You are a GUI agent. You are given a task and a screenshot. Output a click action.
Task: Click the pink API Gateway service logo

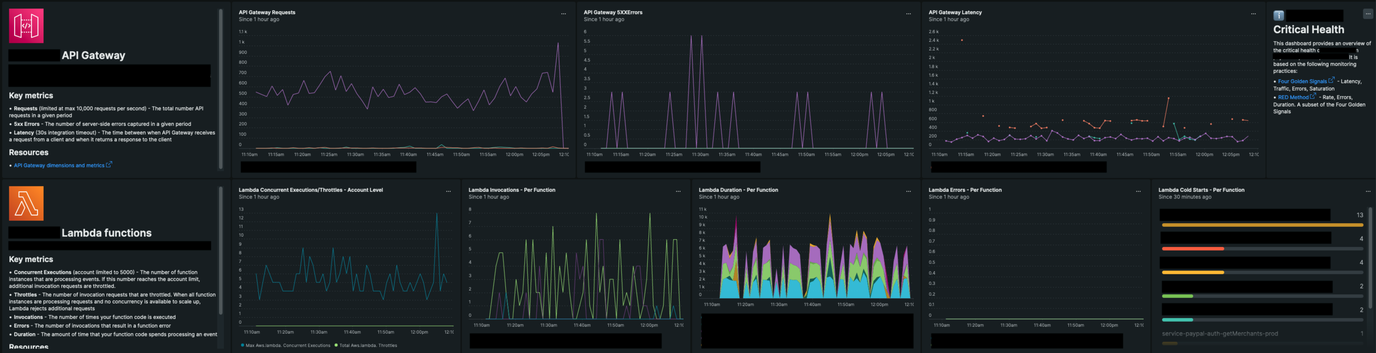coord(26,26)
